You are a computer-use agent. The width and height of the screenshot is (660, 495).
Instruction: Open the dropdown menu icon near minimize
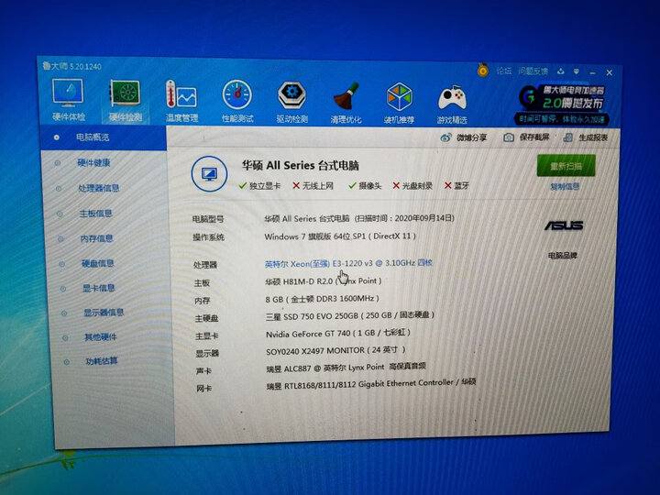577,72
